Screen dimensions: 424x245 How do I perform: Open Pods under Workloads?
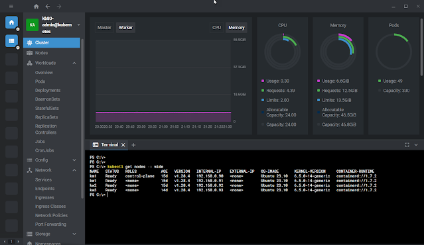pos(40,81)
